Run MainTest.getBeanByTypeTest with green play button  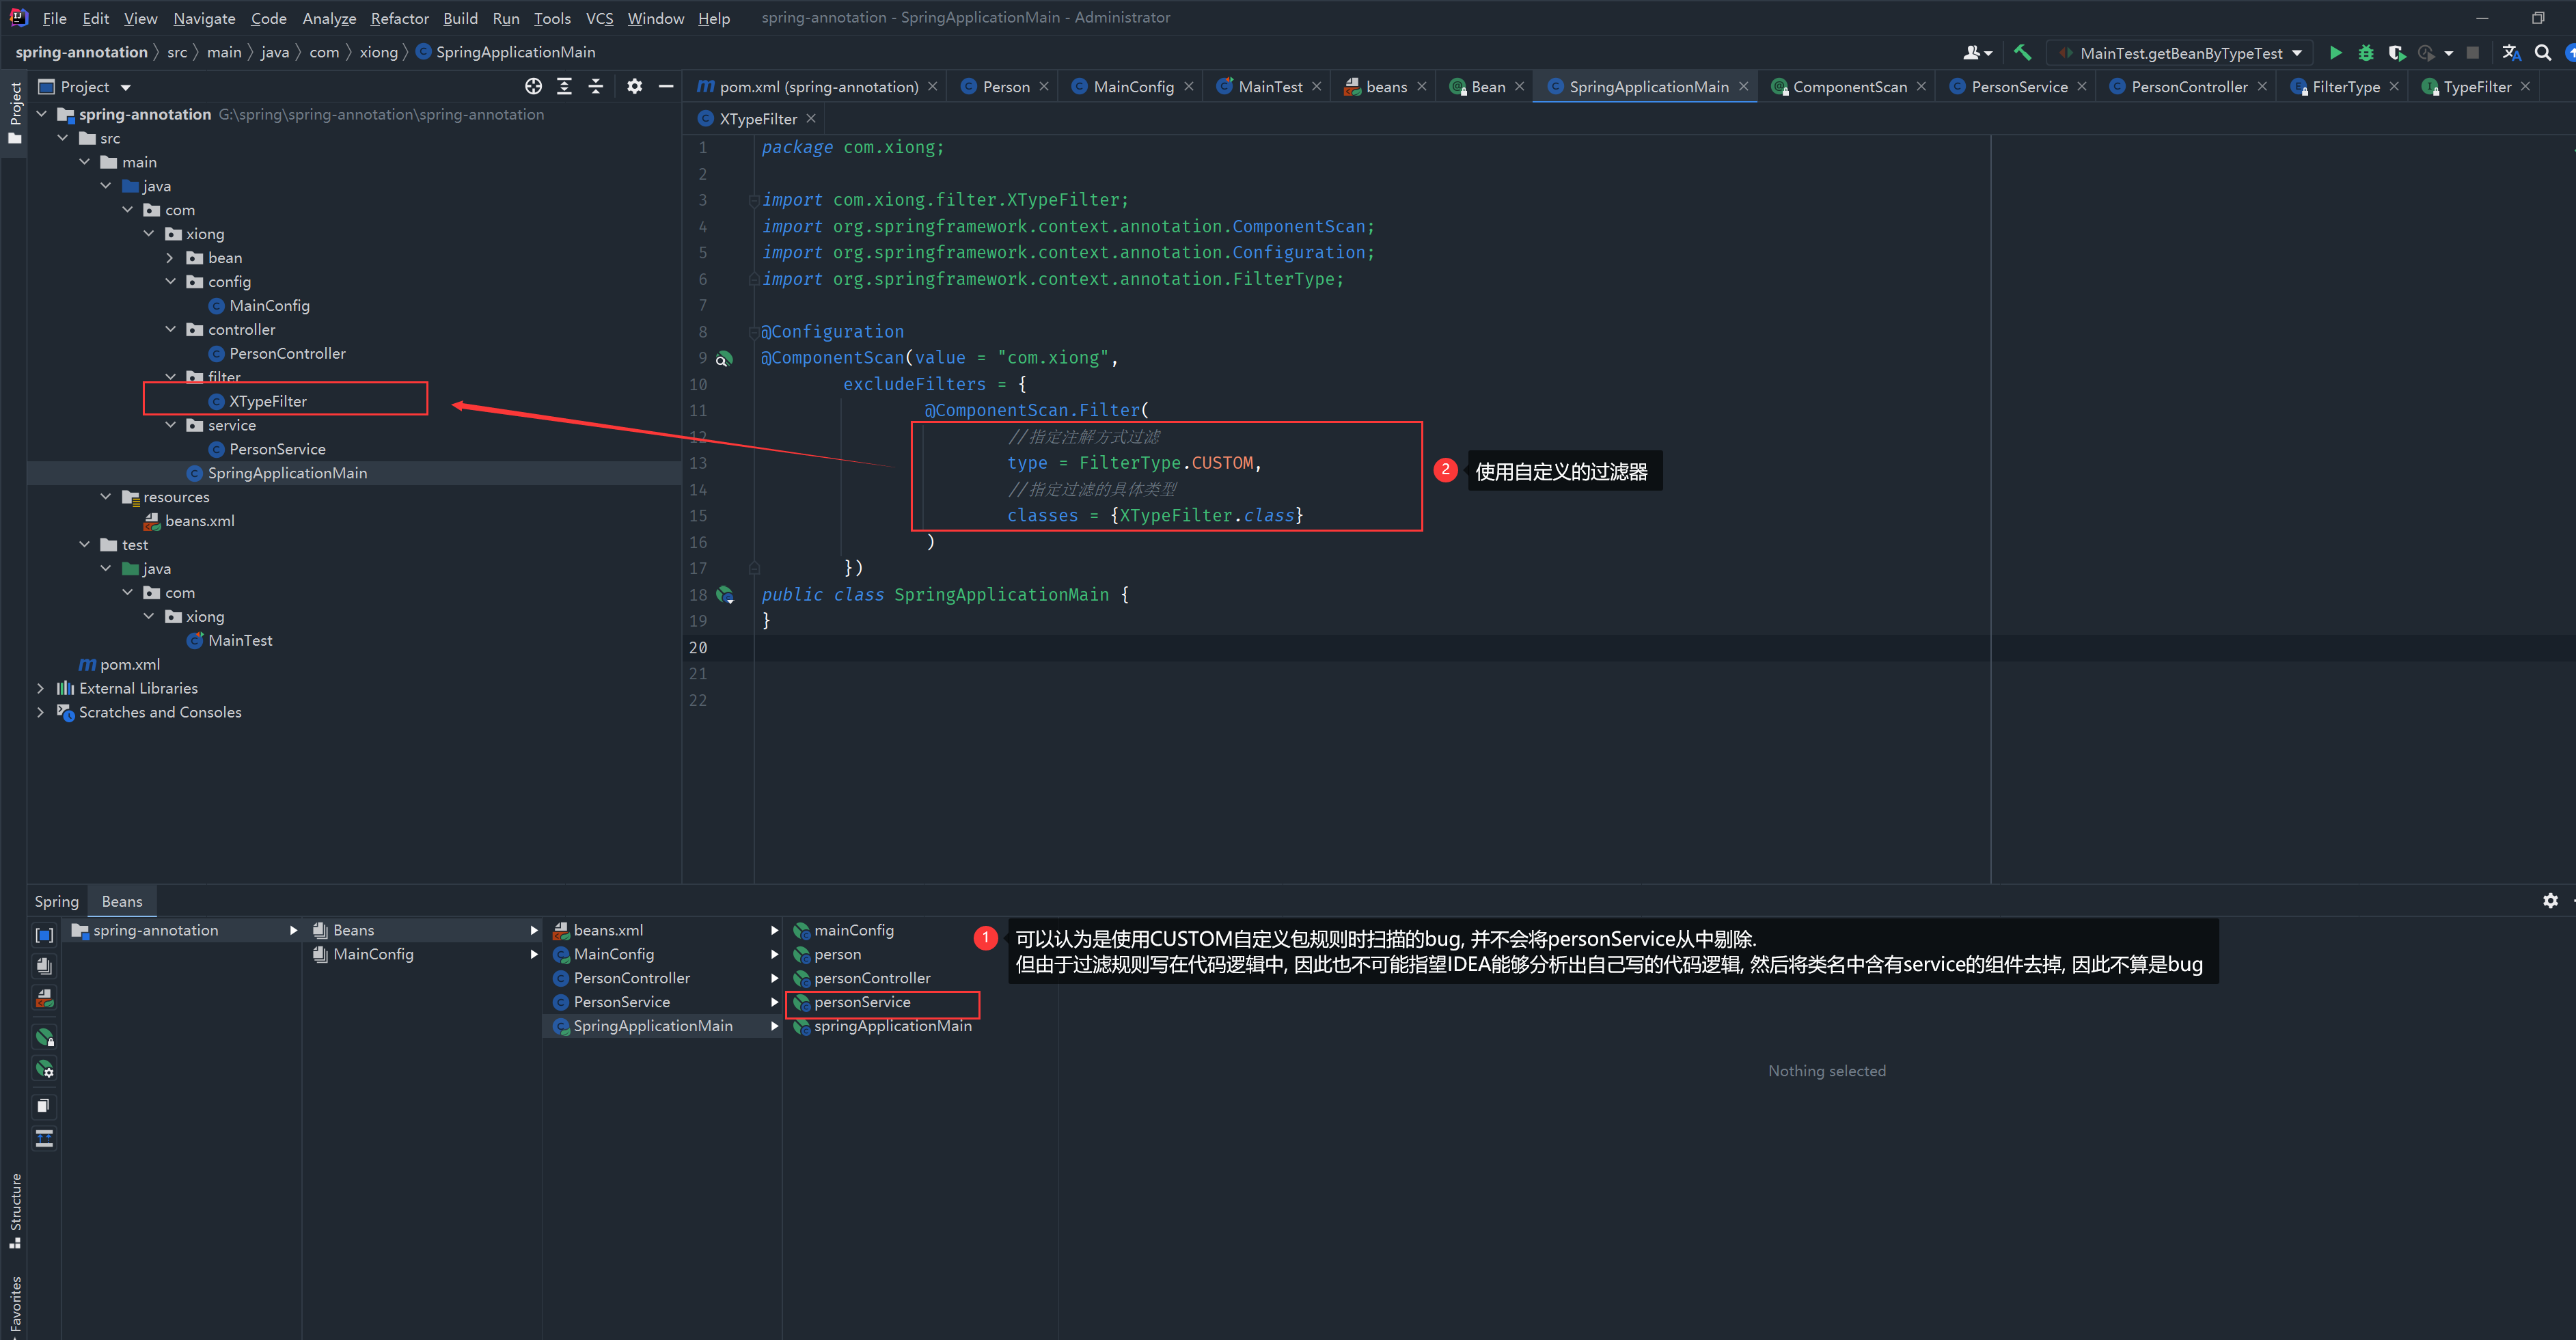[2335, 52]
